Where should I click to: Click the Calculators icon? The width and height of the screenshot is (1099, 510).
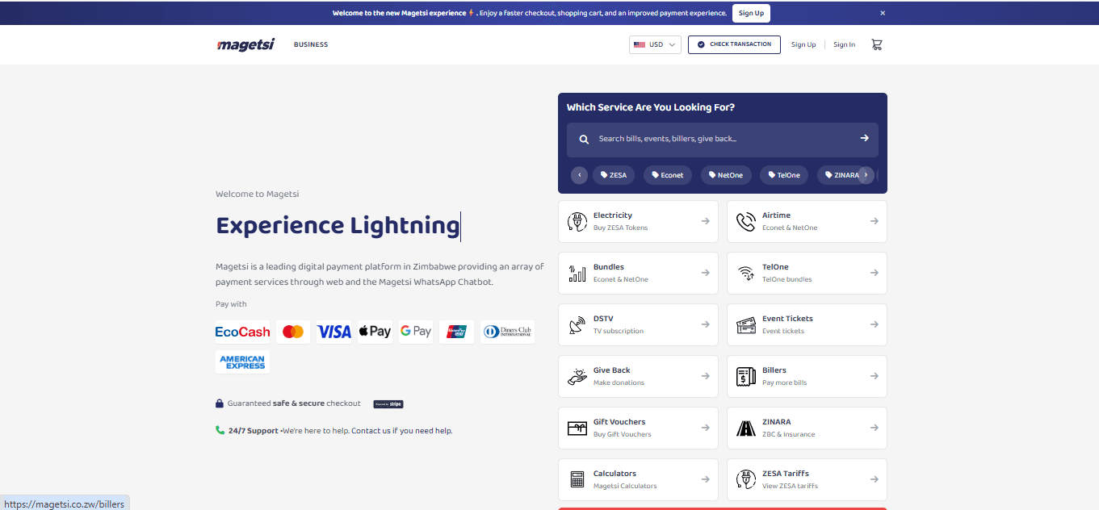click(x=577, y=479)
